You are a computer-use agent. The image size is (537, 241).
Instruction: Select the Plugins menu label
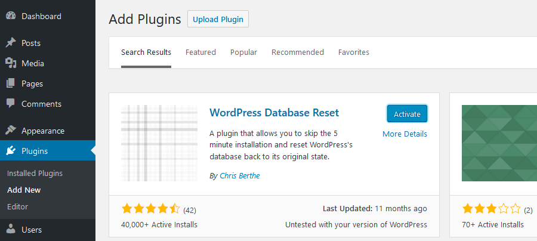coord(35,151)
